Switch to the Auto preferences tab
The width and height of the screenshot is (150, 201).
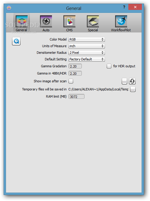click(x=46, y=23)
